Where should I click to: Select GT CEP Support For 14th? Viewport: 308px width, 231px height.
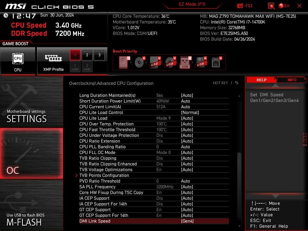(x=154, y=215)
